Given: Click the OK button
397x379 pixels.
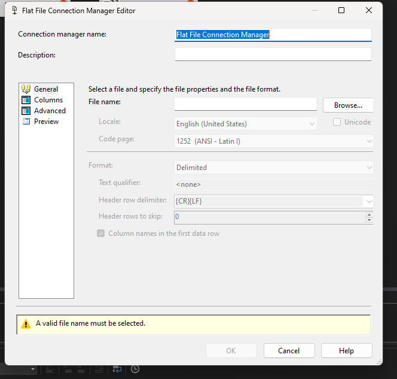Looking at the screenshot, I should 231,351.
